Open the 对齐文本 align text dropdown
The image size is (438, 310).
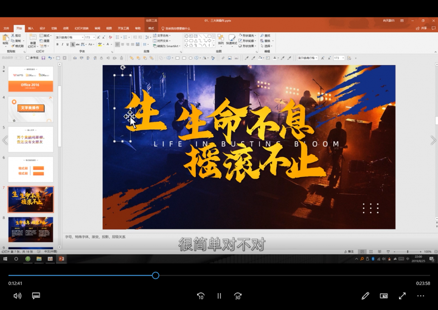click(x=162, y=41)
